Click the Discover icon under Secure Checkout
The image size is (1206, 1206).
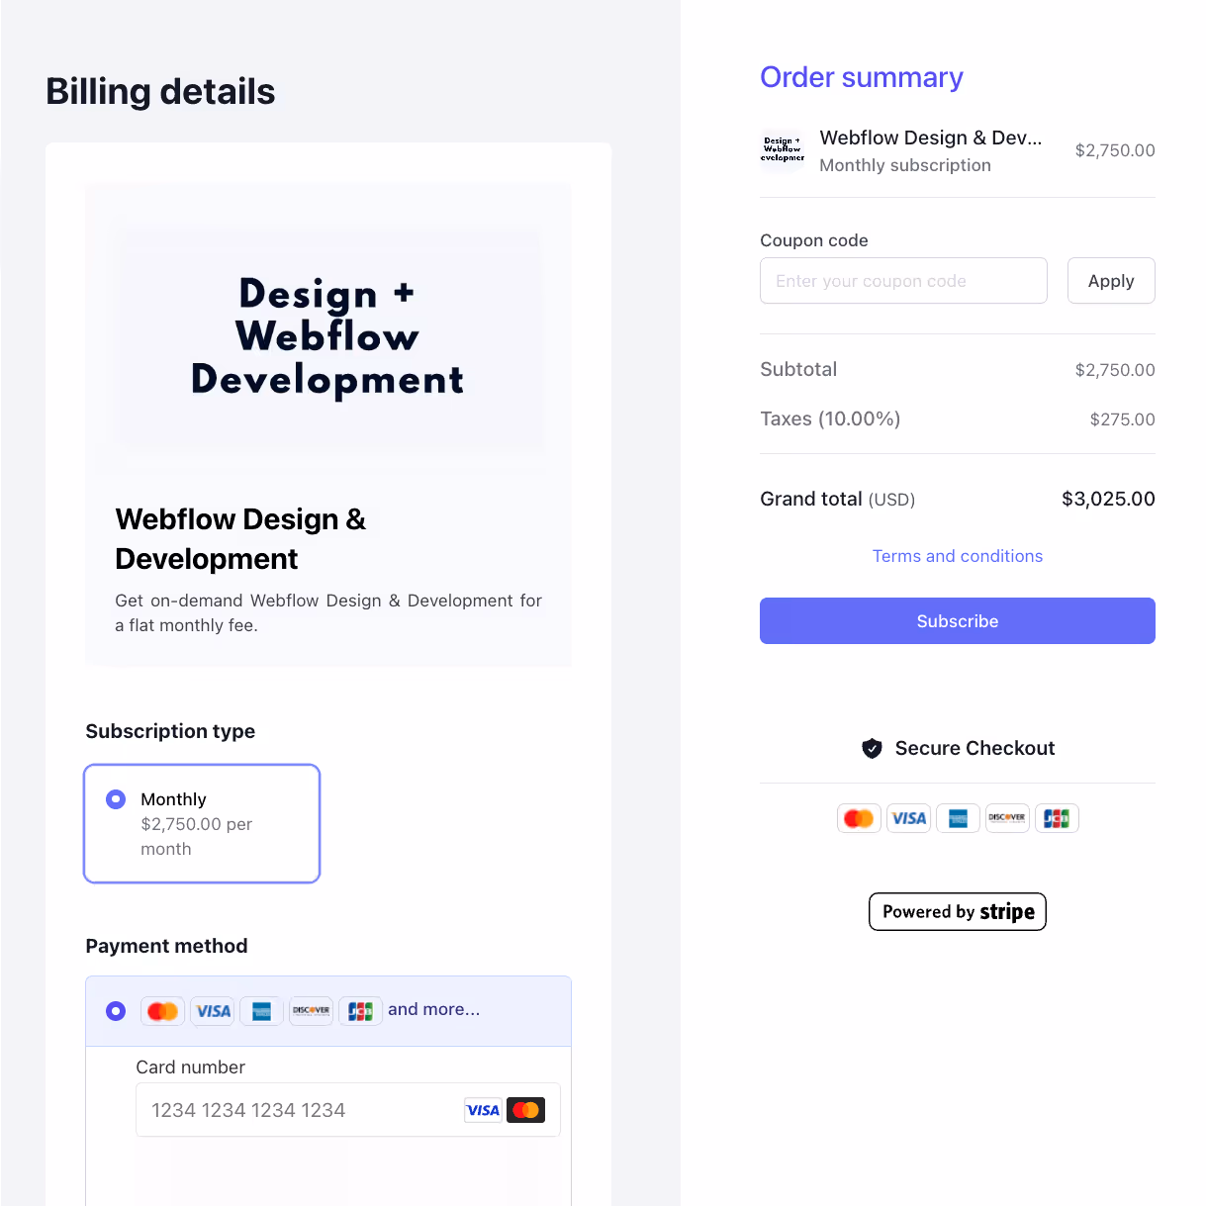click(x=1007, y=818)
